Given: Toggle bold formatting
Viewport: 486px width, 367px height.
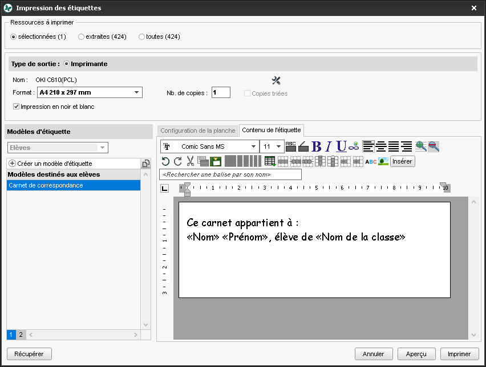Looking at the screenshot, I should pyautogui.click(x=317, y=146).
